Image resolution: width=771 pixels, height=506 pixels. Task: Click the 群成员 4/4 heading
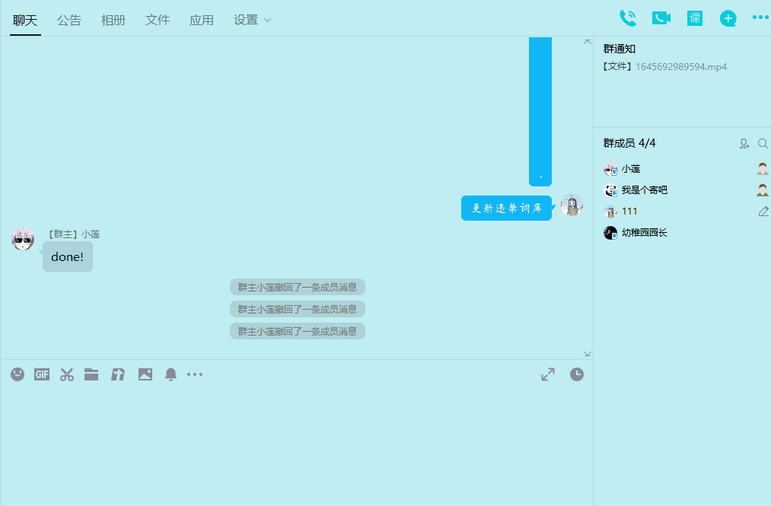coord(629,143)
